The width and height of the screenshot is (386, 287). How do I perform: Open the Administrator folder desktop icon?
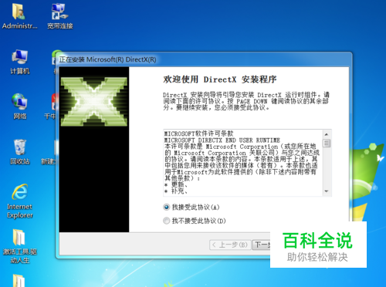(19, 16)
